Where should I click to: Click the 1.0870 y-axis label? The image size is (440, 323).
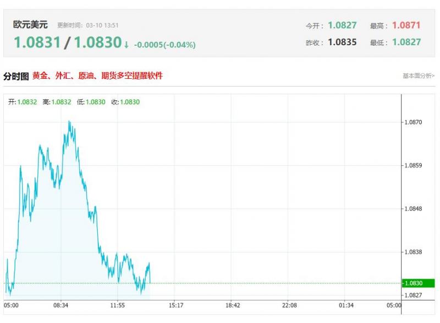(413, 122)
